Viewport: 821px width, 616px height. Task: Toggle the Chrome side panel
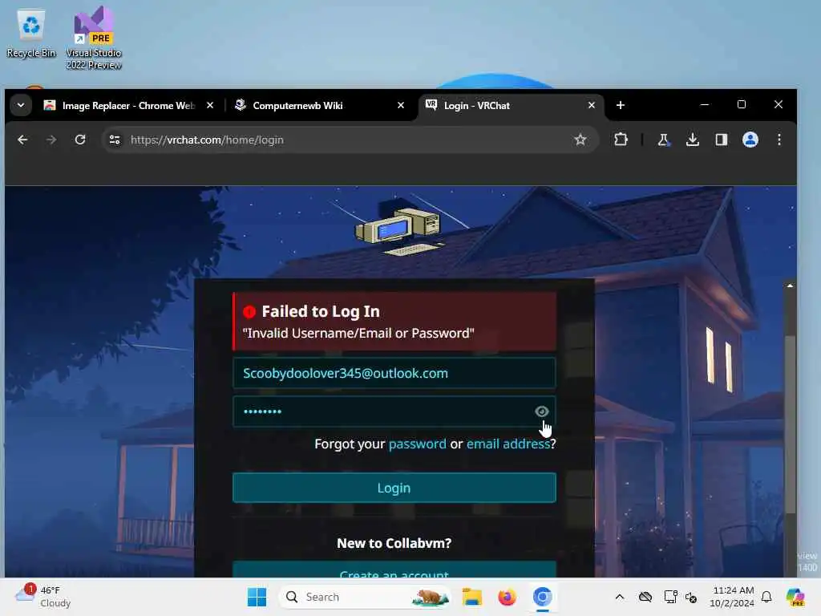click(722, 140)
